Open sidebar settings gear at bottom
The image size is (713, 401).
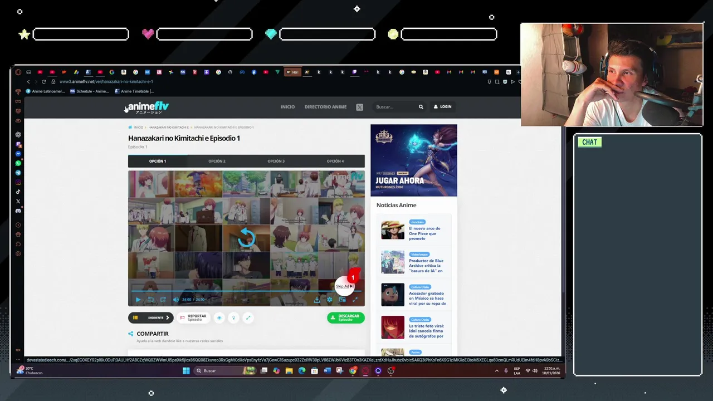click(x=18, y=253)
